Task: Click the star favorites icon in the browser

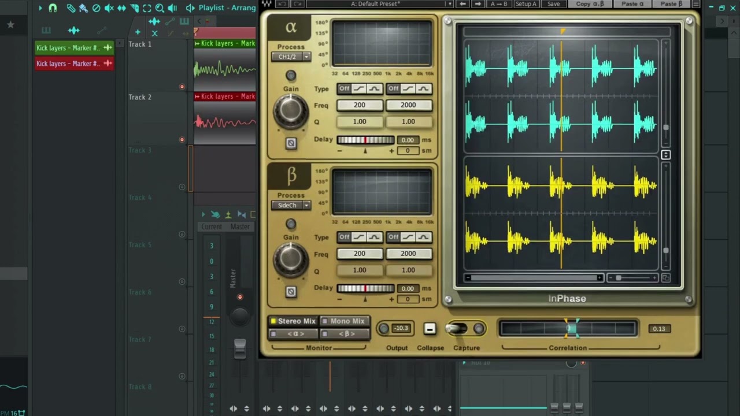Action: click(x=10, y=25)
